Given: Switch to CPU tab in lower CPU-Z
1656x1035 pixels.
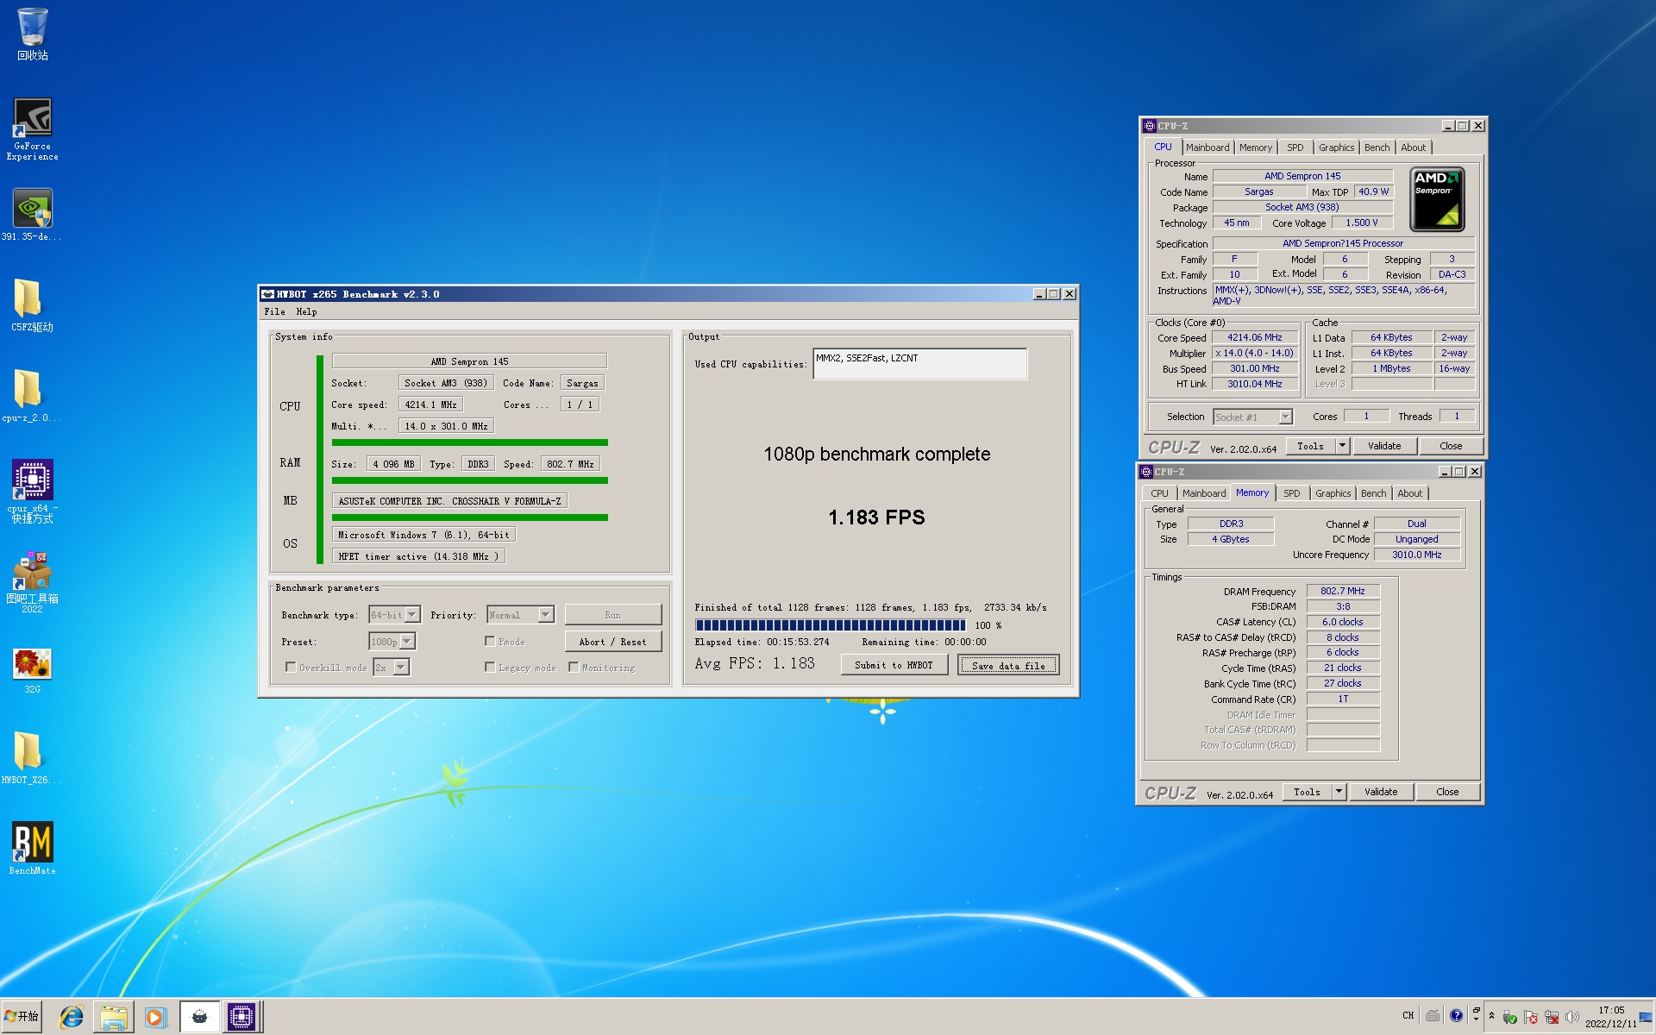Looking at the screenshot, I should coord(1159,493).
